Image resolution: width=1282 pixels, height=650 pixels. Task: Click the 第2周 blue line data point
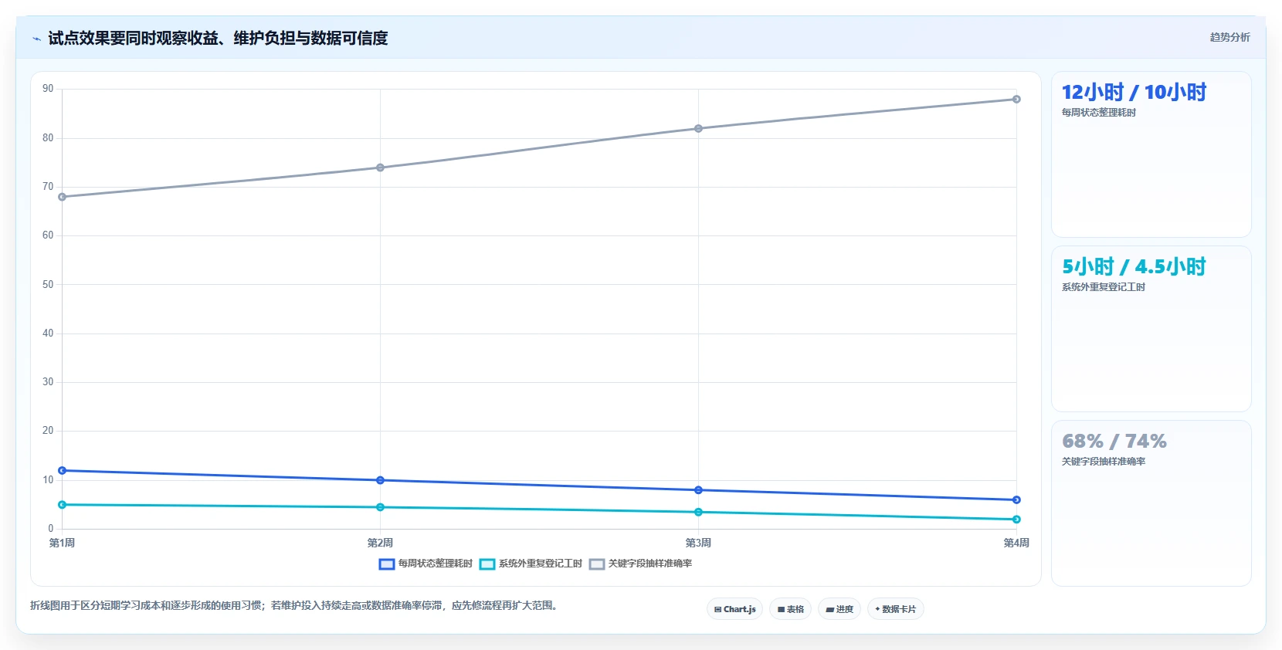coord(380,480)
